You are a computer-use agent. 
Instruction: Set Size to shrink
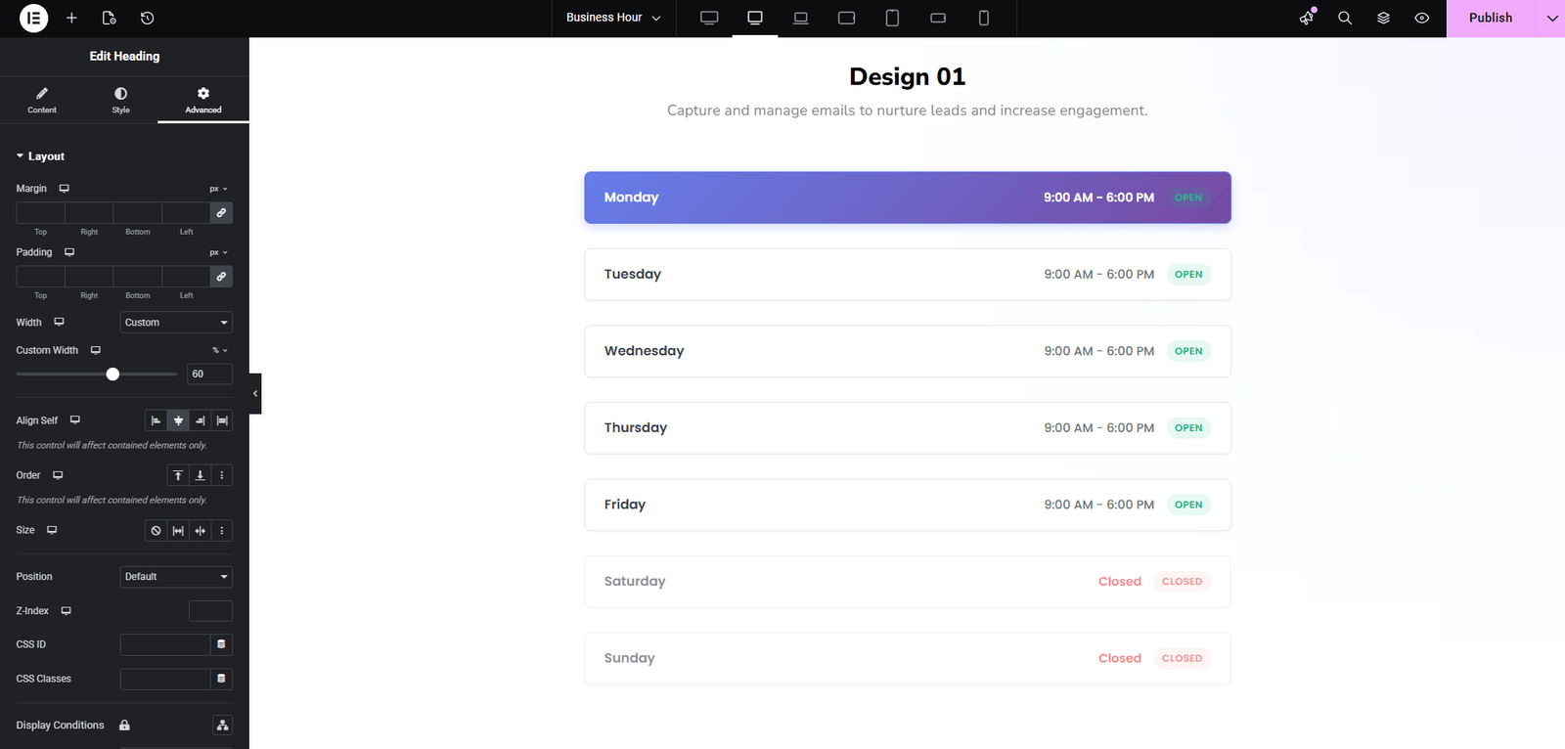click(200, 530)
